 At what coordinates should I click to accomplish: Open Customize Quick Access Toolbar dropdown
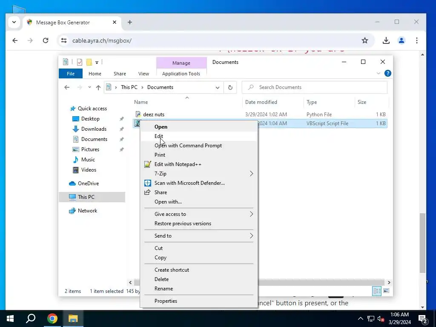(x=97, y=62)
